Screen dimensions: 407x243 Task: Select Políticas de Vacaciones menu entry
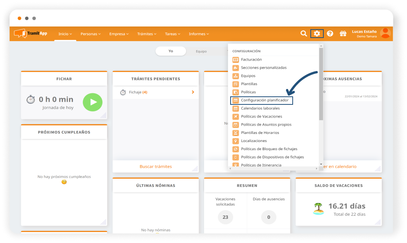click(x=261, y=116)
